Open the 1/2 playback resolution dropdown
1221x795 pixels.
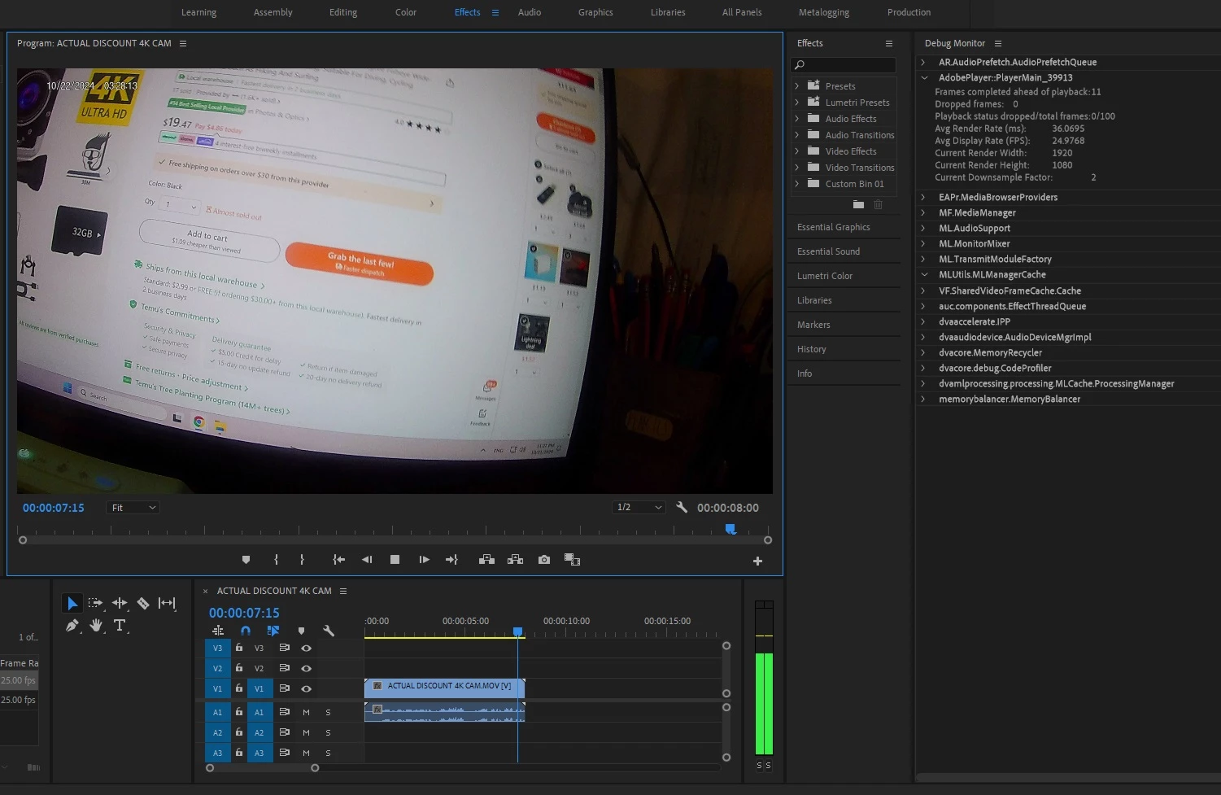[x=639, y=507]
